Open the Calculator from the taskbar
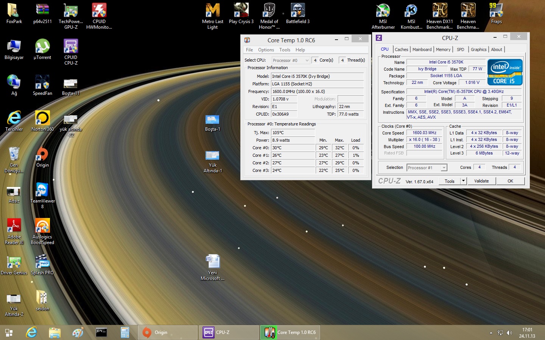The width and height of the screenshot is (545, 340). pos(125,332)
